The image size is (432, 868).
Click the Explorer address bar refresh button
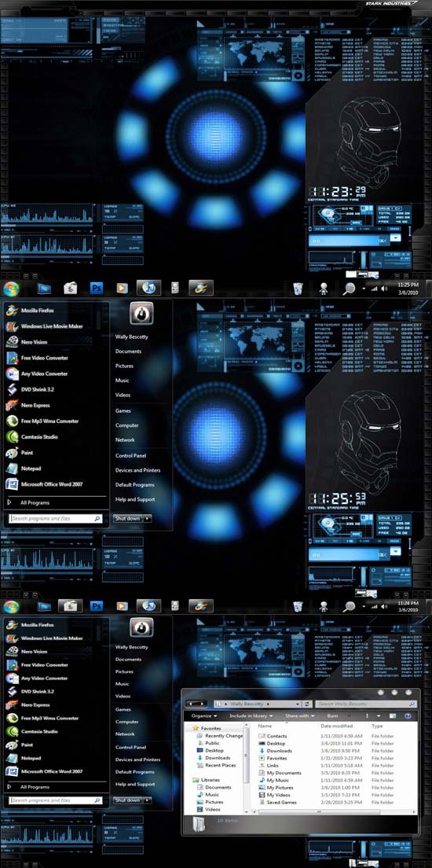pos(307,704)
